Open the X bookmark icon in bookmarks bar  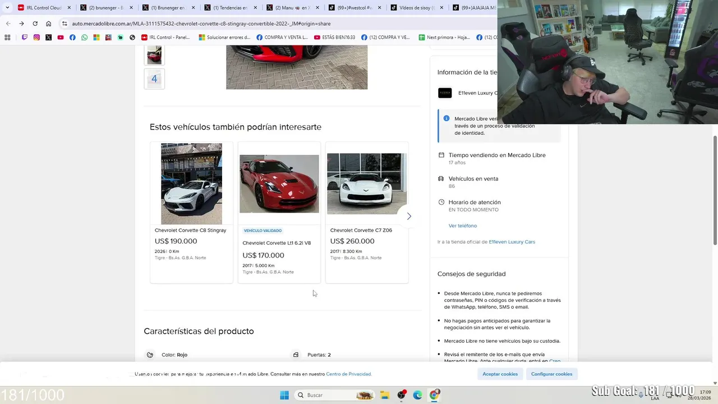[x=49, y=38]
